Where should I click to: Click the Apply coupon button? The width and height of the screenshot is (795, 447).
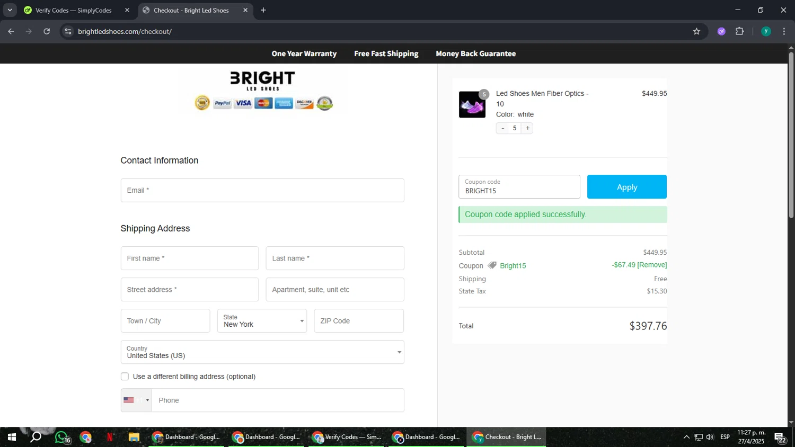[x=627, y=187]
